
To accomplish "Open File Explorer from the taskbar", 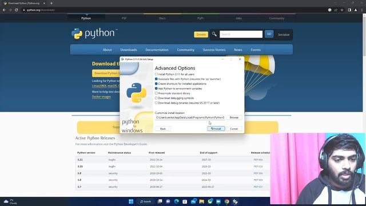I will 202,201.
